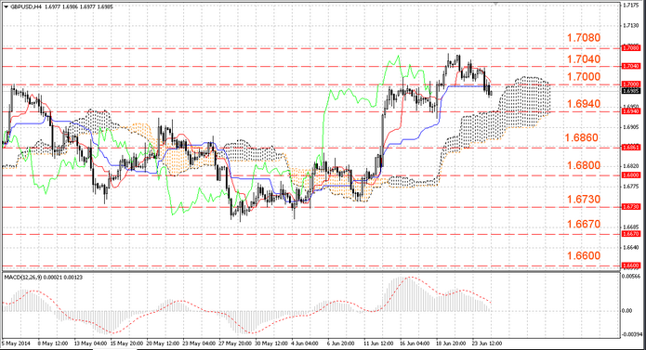Screen dimensions: 646x350
Task: Click the 1.6905 price axis value
Action: (x=631, y=127)
